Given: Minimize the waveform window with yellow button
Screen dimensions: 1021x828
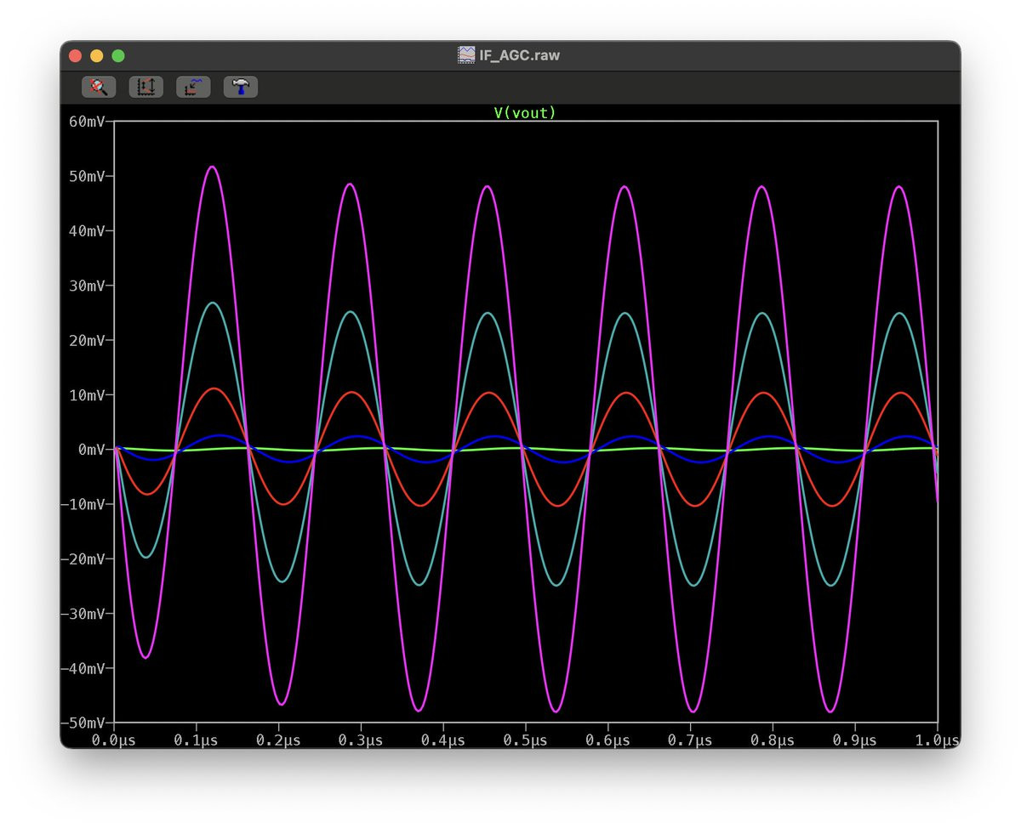Looking at the screenshot, I should point(97,55).
